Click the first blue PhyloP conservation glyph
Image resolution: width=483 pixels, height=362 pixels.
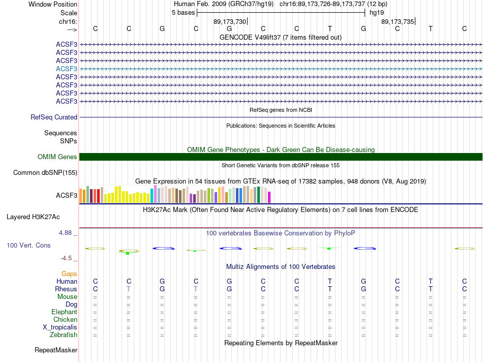click(x=163, y=248)
